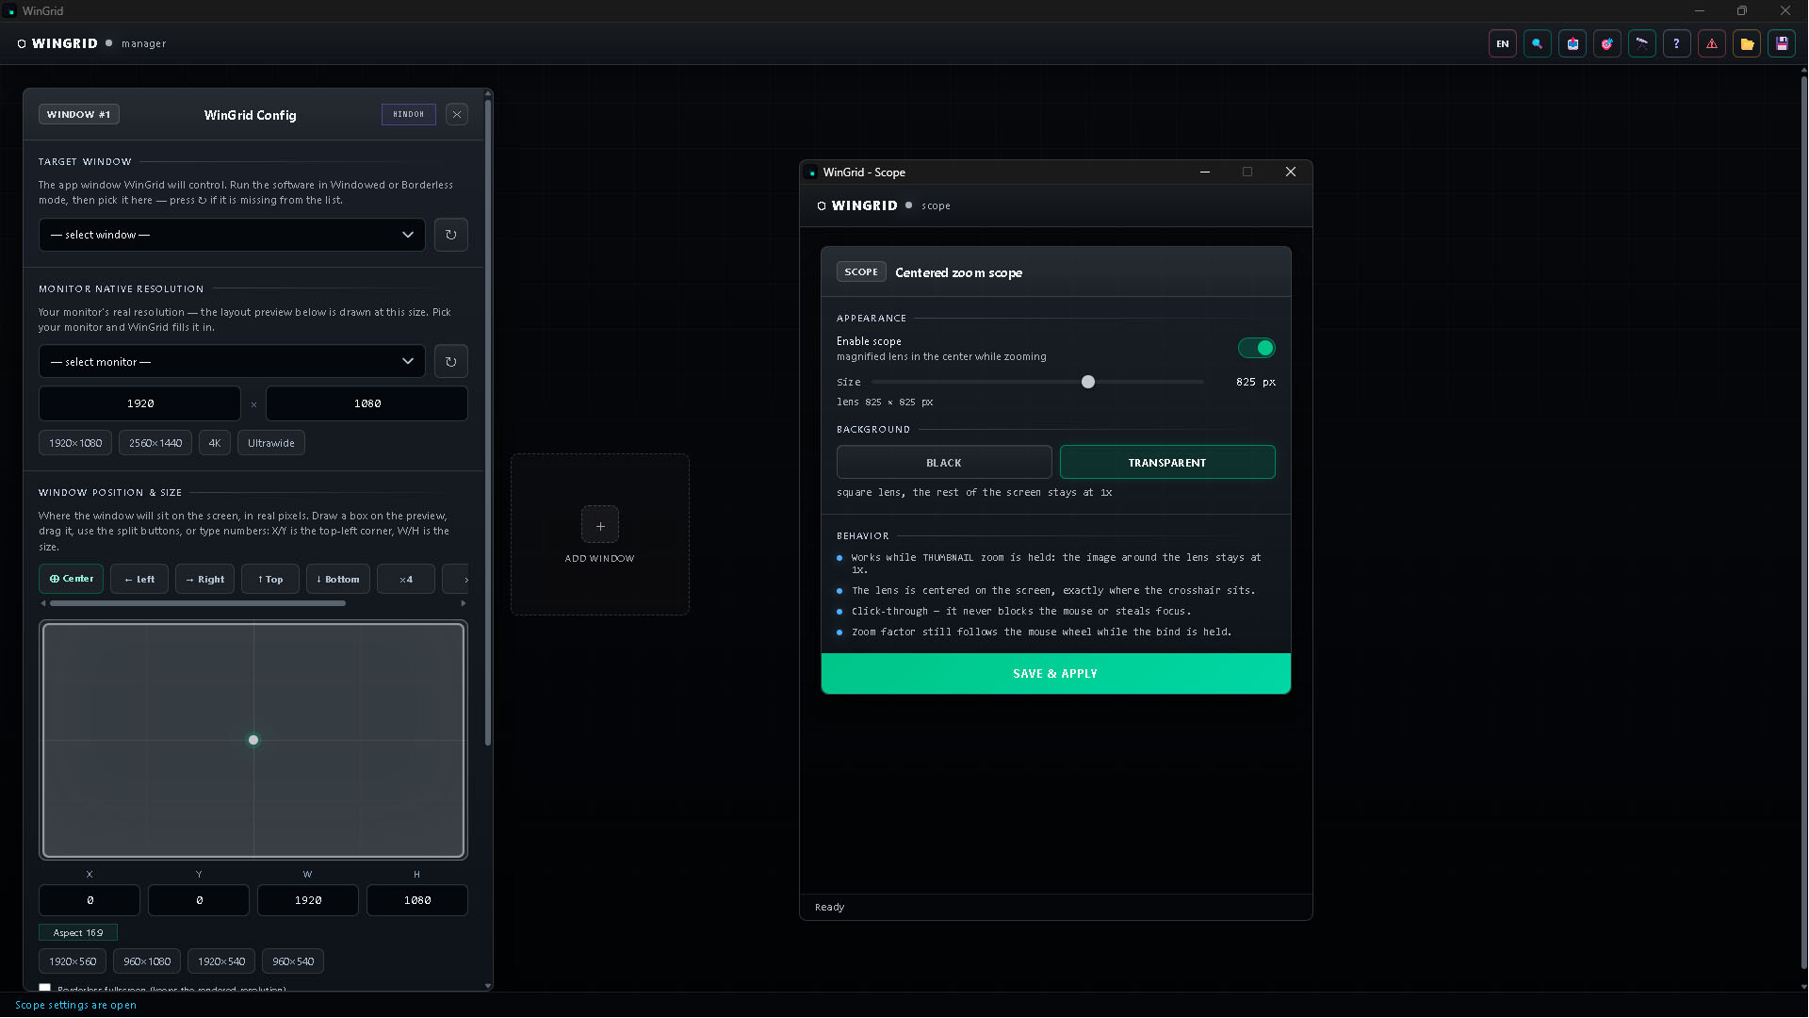Click the SCOPE badge in scope card
Viewport: 1809px width, 1018px height.
(x=861, y=271)
